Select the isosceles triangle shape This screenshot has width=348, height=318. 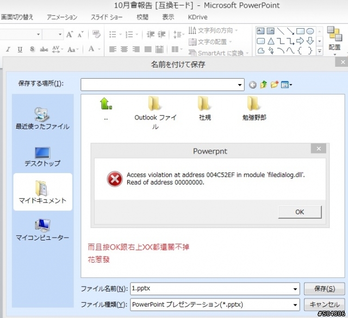pyautogui.click(x=271, y=41)
